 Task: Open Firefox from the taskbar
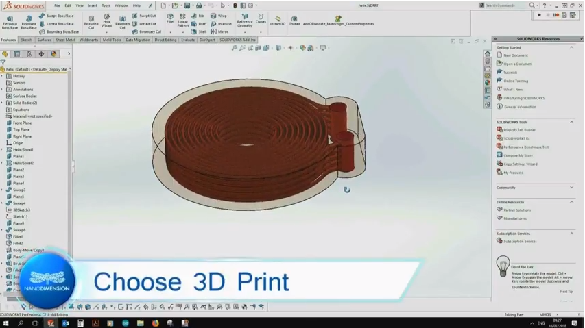point(155,323)
